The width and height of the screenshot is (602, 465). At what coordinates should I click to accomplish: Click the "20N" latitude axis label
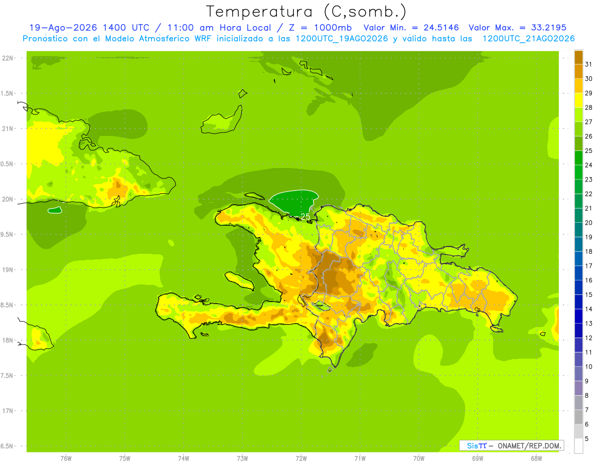(x=8, y=199)
